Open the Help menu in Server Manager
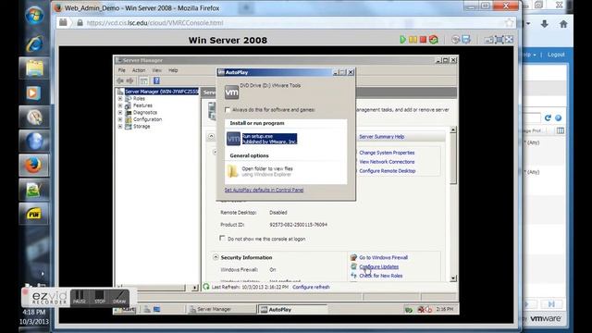This screenshot has height=333, width=592. pyautogui.click(x=173, y=70)
